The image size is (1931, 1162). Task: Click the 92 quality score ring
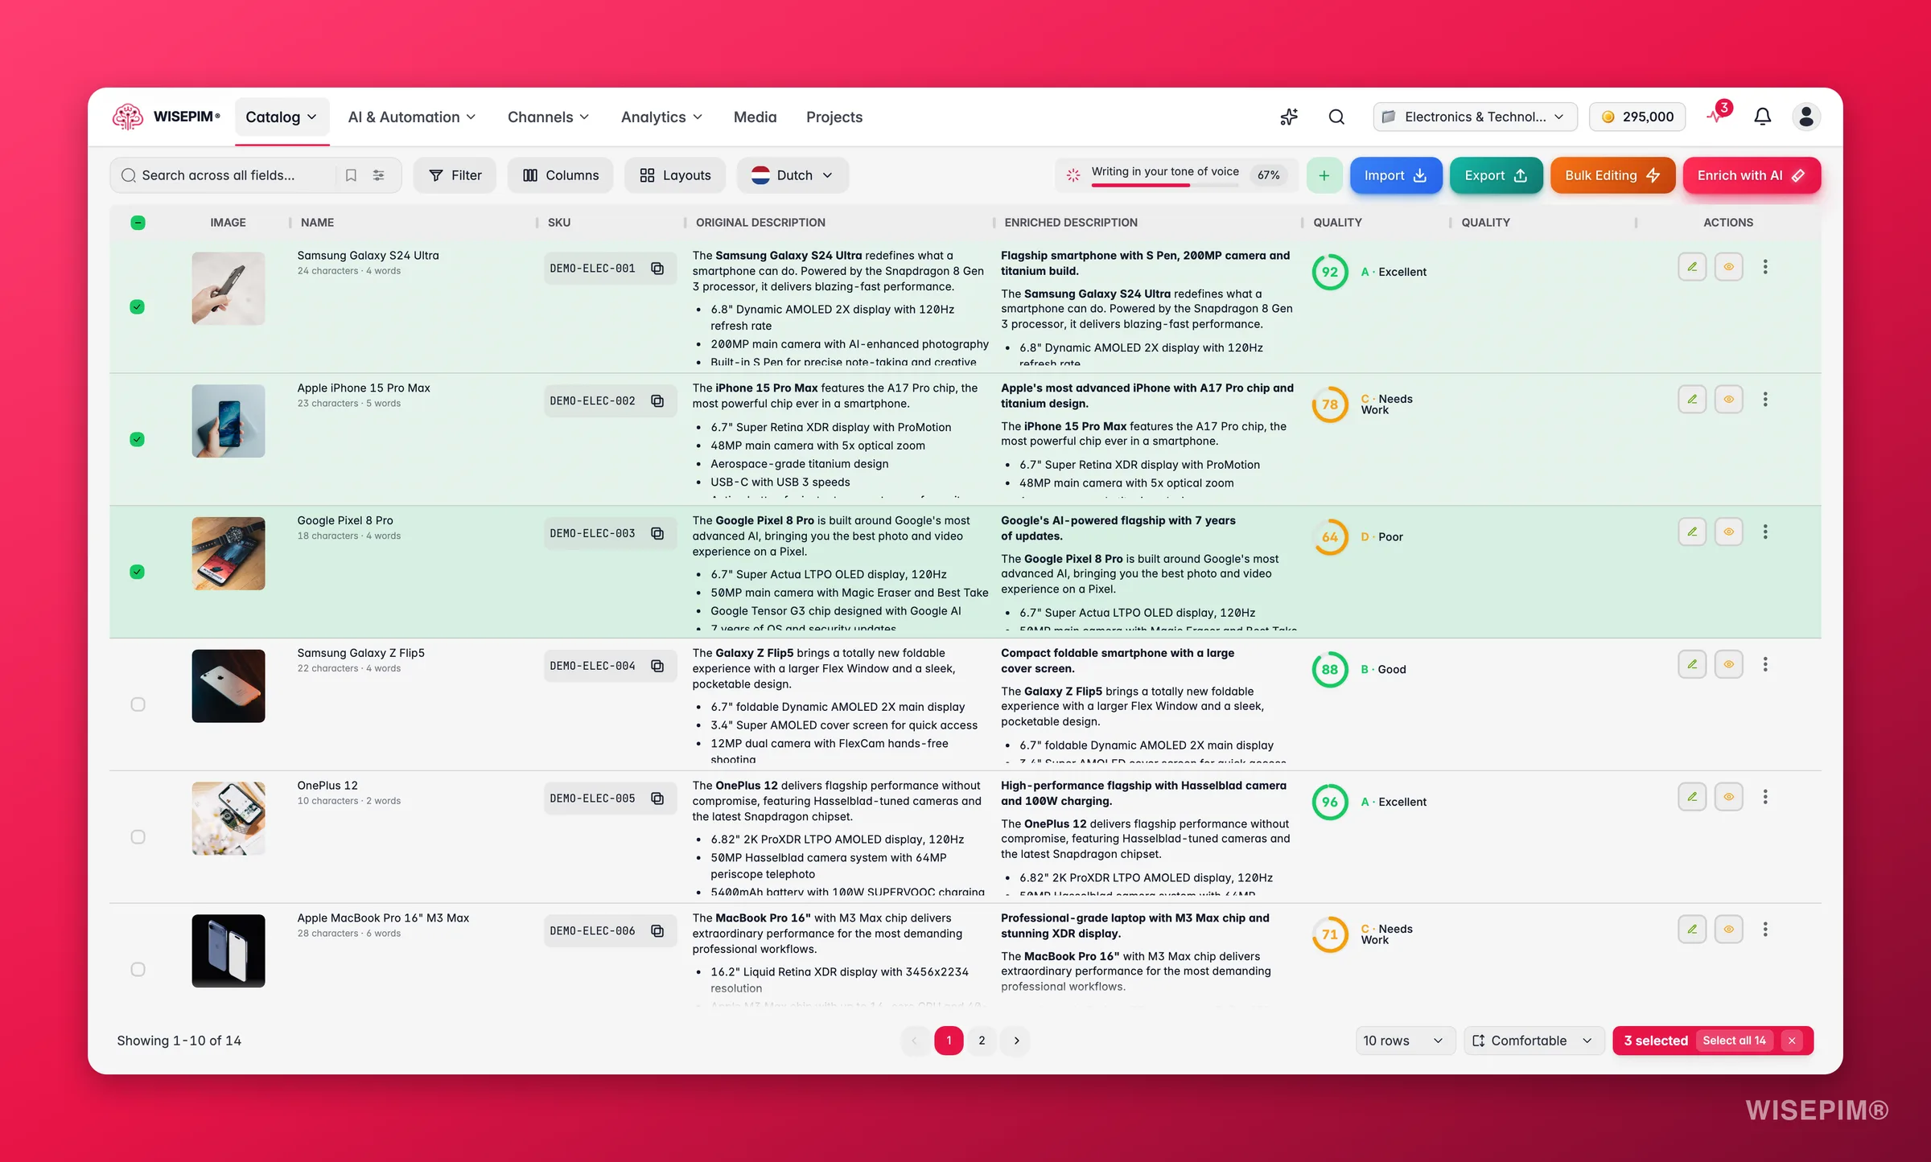pyautogui.click(x=1330, y=272)
